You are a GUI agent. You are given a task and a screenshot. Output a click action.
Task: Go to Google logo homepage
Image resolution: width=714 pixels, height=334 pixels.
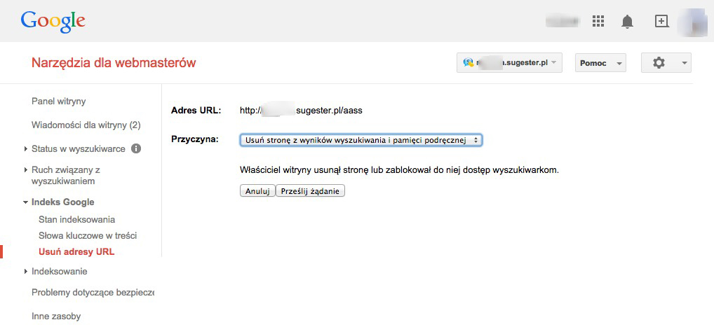(53, 21)
